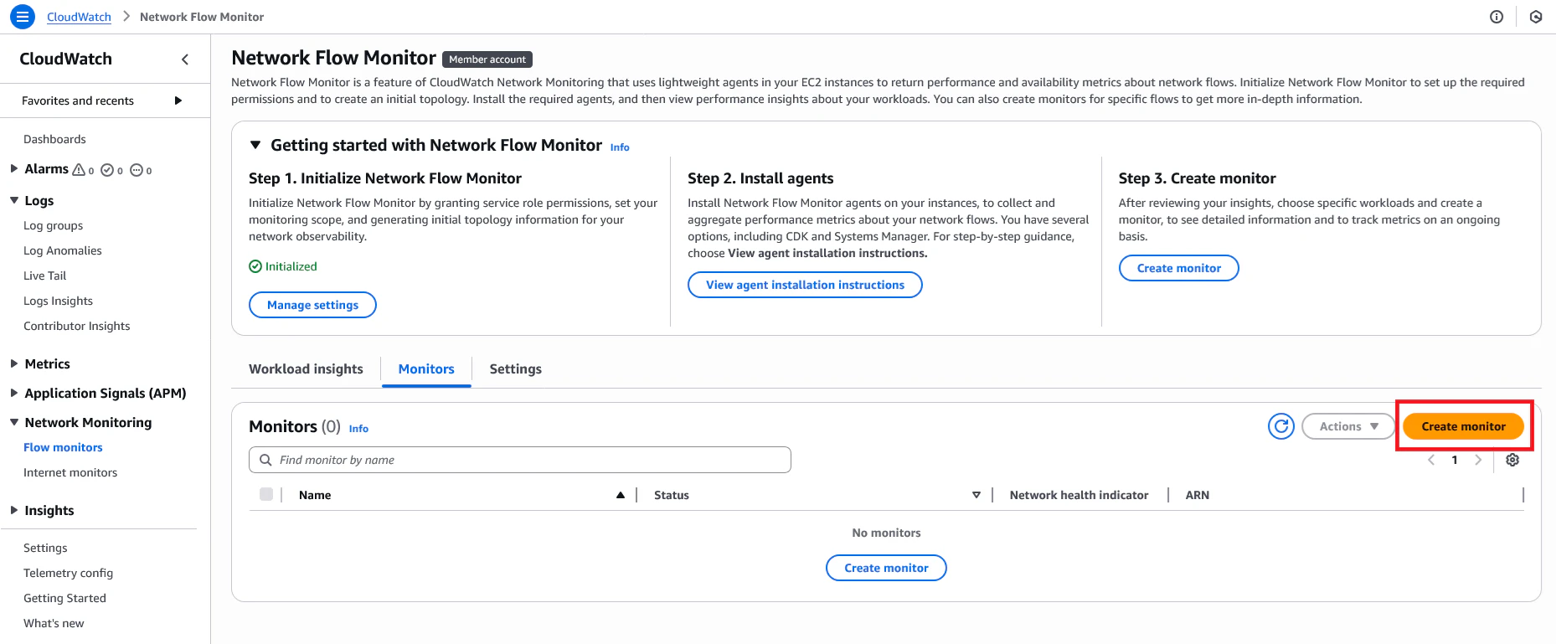Click the insufficient data alarm count icon
The width and height of the screenshot is (1556, 644).
(x=137, y=170)
